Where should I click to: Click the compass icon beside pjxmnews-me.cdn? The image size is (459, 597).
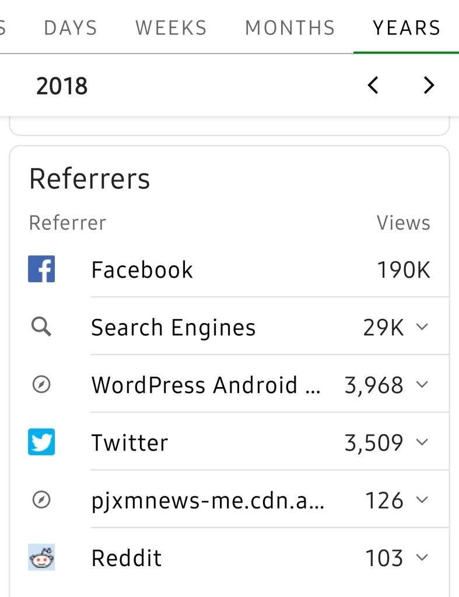point(41,500)
